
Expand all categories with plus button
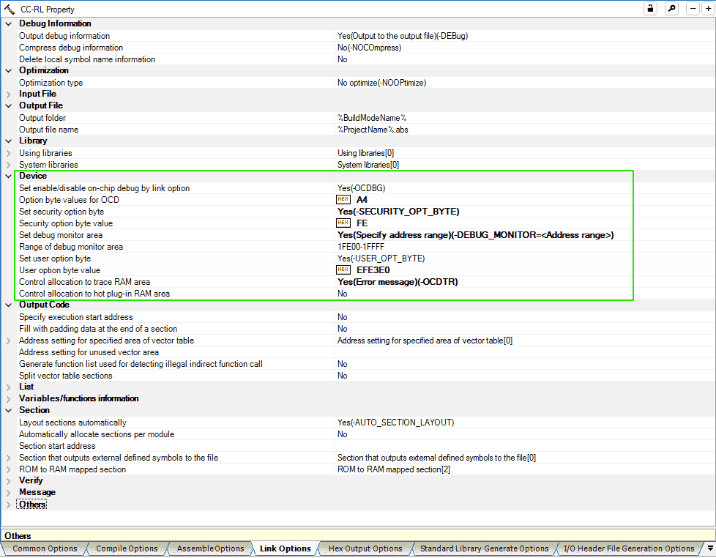[x=707, y=8]
